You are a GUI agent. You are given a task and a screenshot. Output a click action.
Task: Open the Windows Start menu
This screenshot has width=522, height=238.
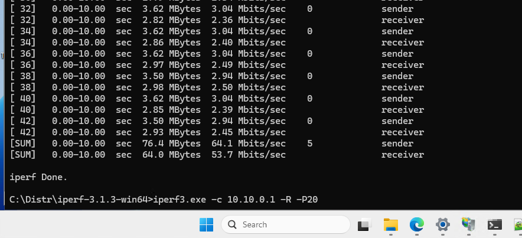tap(206, 224)
